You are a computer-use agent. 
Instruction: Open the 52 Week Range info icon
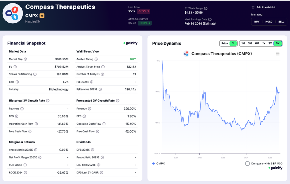[x=205, y=8]
